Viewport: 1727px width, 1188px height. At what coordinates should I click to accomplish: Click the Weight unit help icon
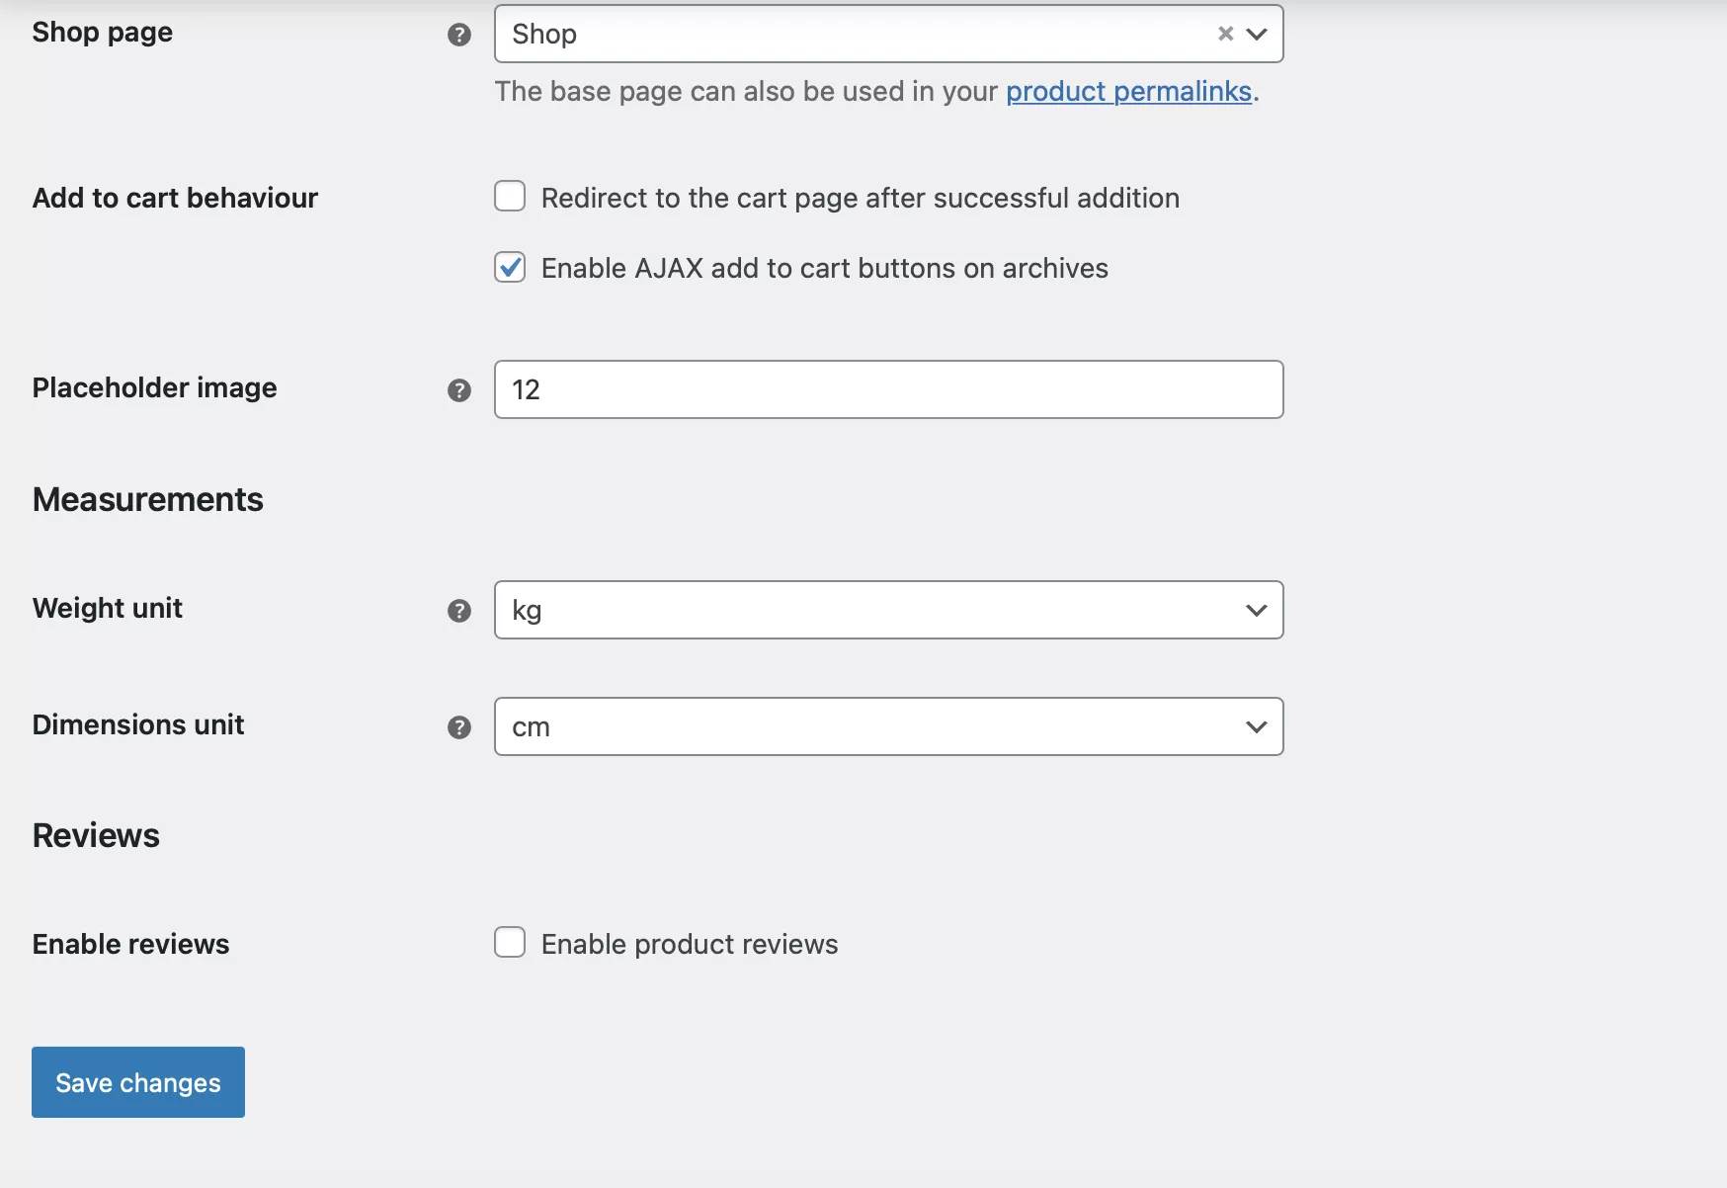[x=459, y=611]
